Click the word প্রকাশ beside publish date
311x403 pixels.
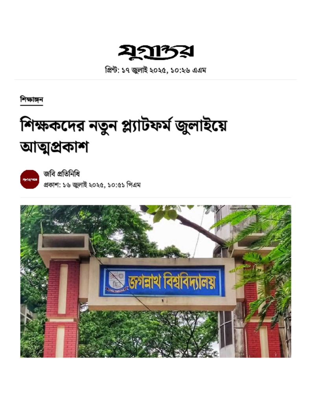pyautogui.click(x=51, y=185)
